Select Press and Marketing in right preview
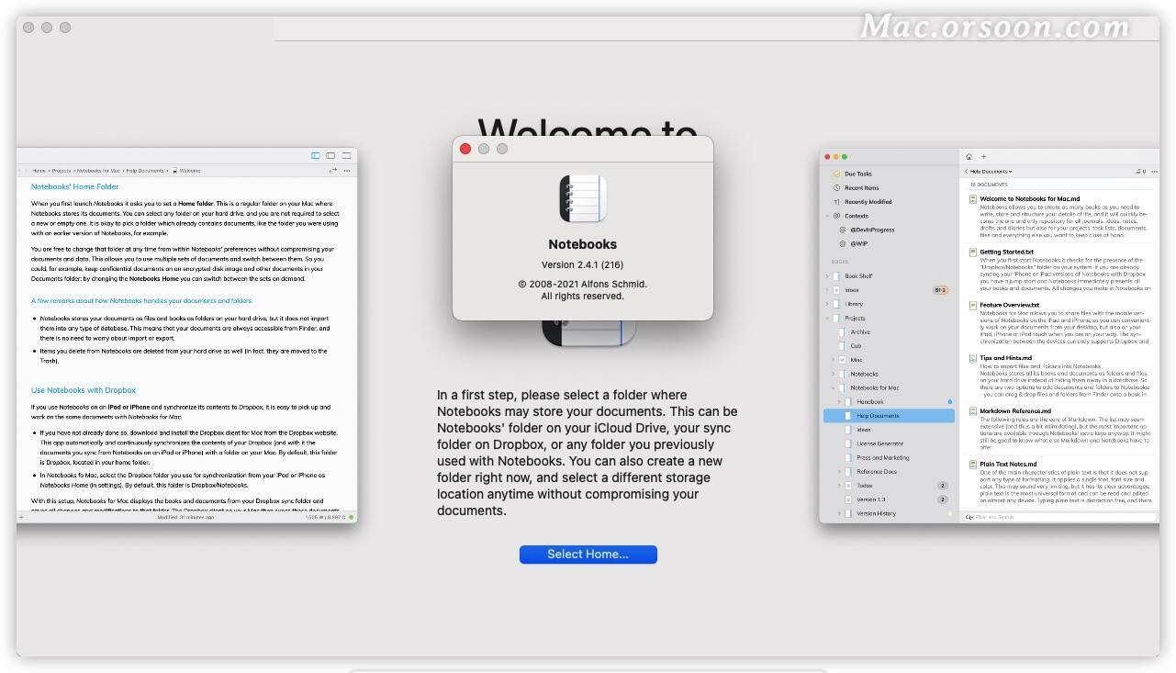The width and height of the screenshot is (1176, 673). click(882, 457)
